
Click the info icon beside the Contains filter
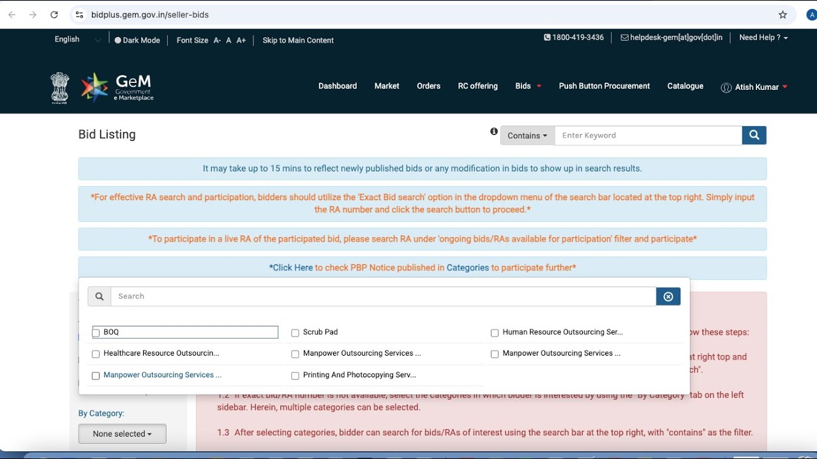(494, 131)
